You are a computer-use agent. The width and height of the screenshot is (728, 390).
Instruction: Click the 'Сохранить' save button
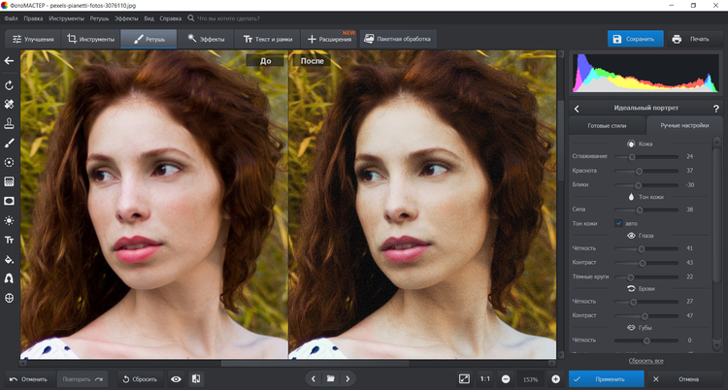click(635, 39)
